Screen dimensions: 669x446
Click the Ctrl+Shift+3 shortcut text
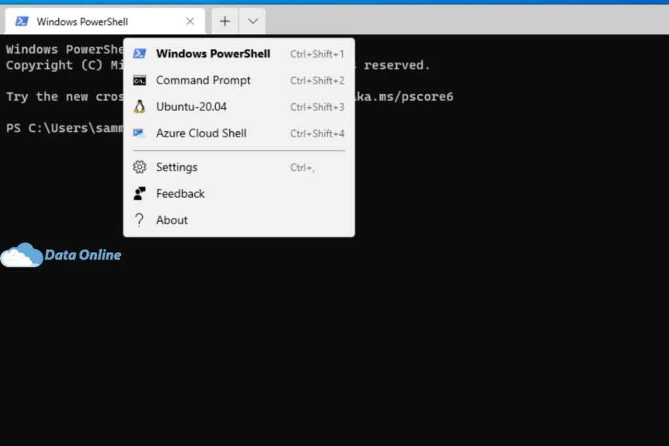[317, 107]
